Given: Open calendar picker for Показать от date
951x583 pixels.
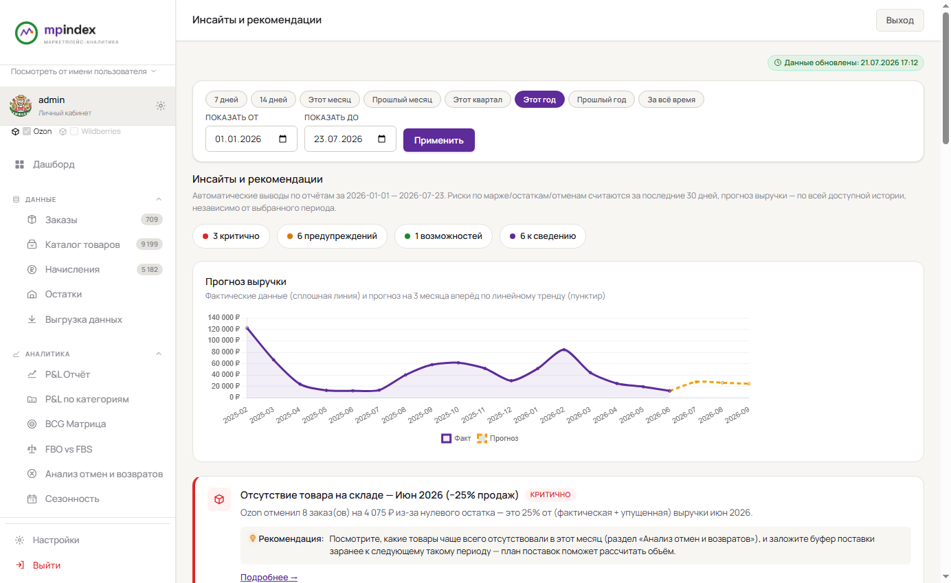Looking at the screenshot, I should pyautogui.click(x=283, y=139).
